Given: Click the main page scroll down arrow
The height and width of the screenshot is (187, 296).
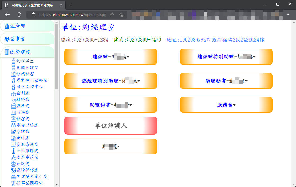Looking at the screenshot, I should pyautogui.click(x=294, y=185).
